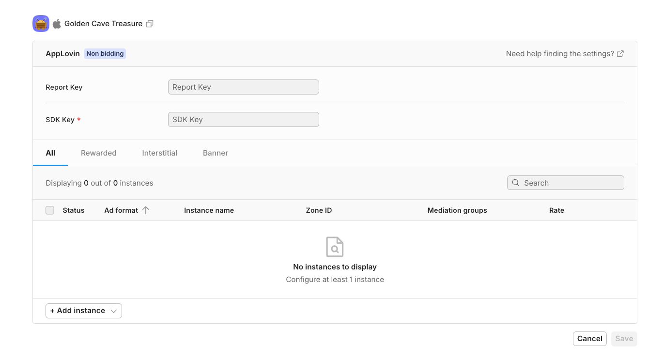Click the Golden Cave Treasure app icon
This screenshot has width=664, height=362.
[41, 24]
